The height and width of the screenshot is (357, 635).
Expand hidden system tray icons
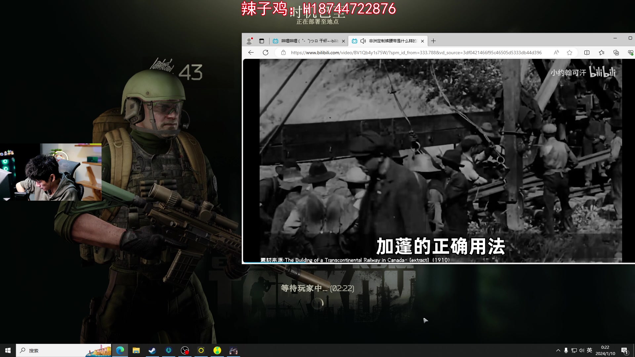point(558,350)
